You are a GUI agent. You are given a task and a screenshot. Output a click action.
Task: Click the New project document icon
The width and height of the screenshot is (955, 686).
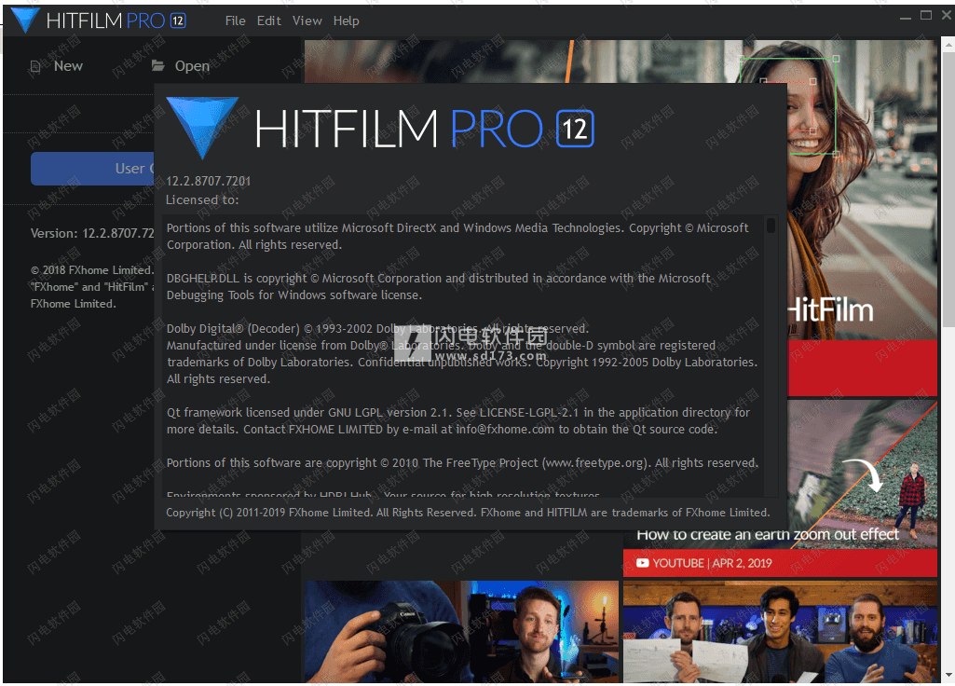click(35, 66)
